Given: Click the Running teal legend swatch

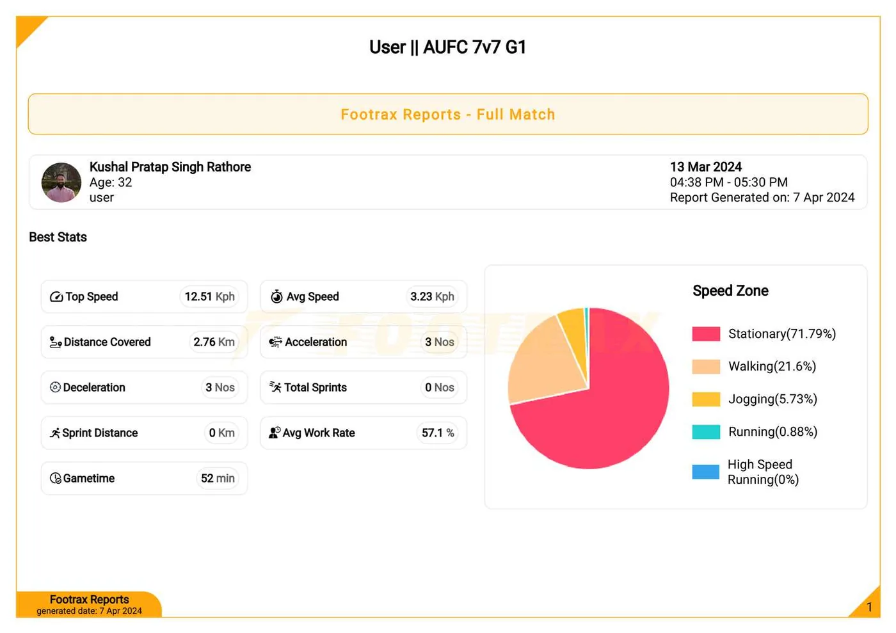Looking at the screenshot, I should (x=706, y=432).
